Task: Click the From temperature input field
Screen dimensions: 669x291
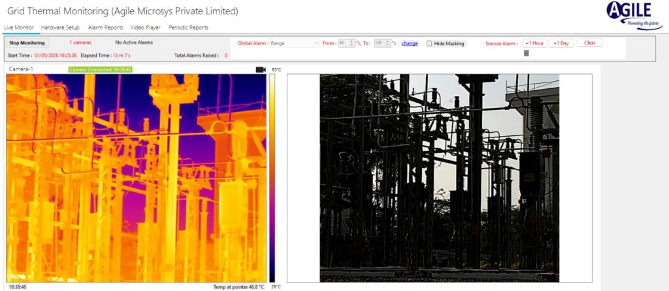Action: click(x=344, y=43)
